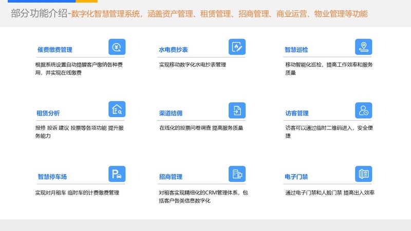The image size is (411, 231).
Task: Click the 渠道结佣 document transfer icon
Action: (x=237, y=110)
